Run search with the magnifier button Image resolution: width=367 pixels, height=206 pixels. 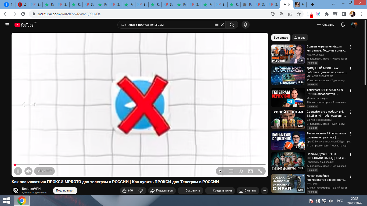pyautogui.click(x=232, y=25)
